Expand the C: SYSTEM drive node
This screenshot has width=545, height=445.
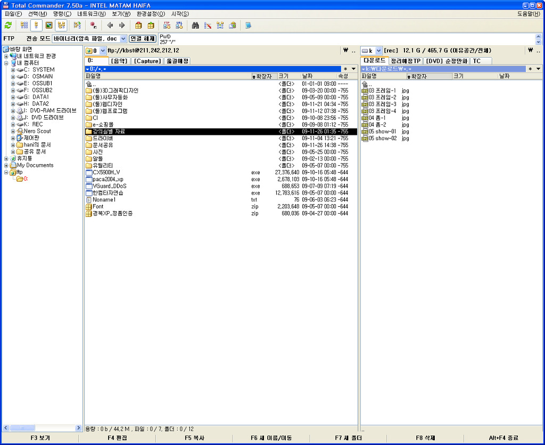[x=13, y=70]
